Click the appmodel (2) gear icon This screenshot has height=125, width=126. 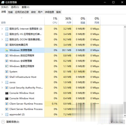(x=7, y=114)
